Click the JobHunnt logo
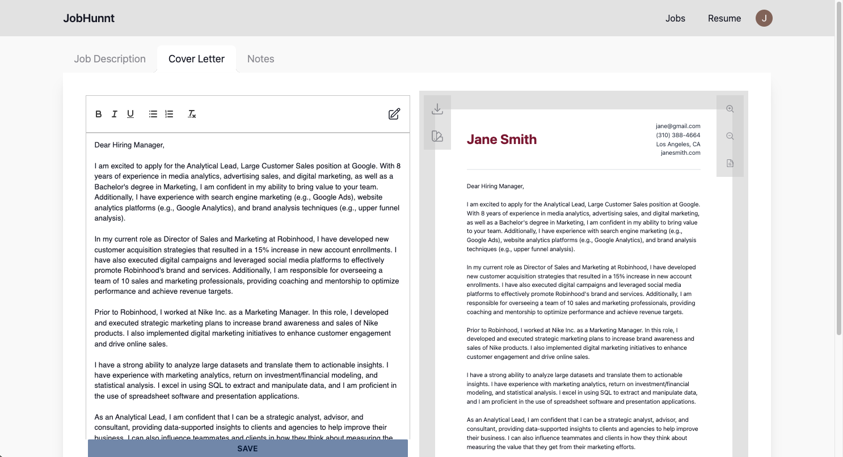843x457 pixels. (89, 18)
